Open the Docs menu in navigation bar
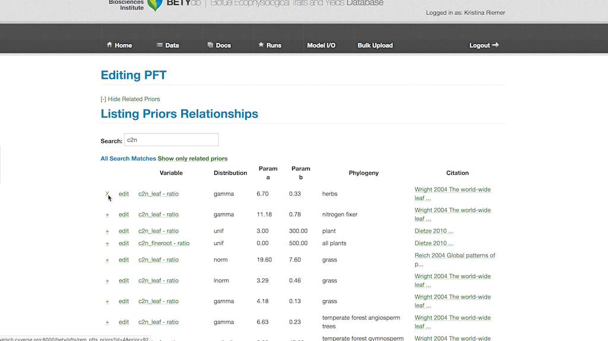 tap(219, 45)
